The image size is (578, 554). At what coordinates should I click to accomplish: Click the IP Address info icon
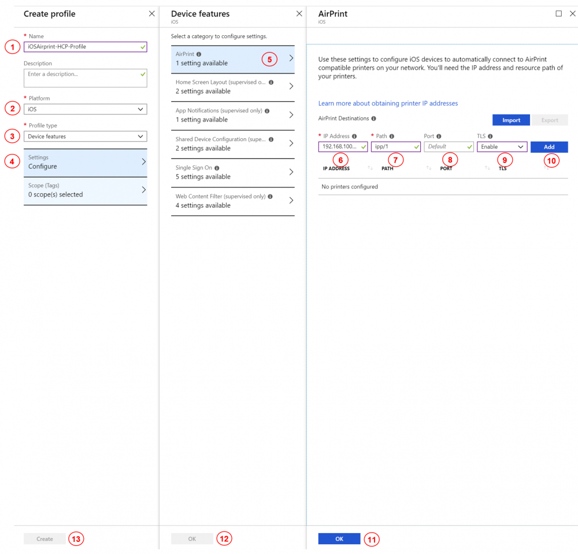[355, 136]
